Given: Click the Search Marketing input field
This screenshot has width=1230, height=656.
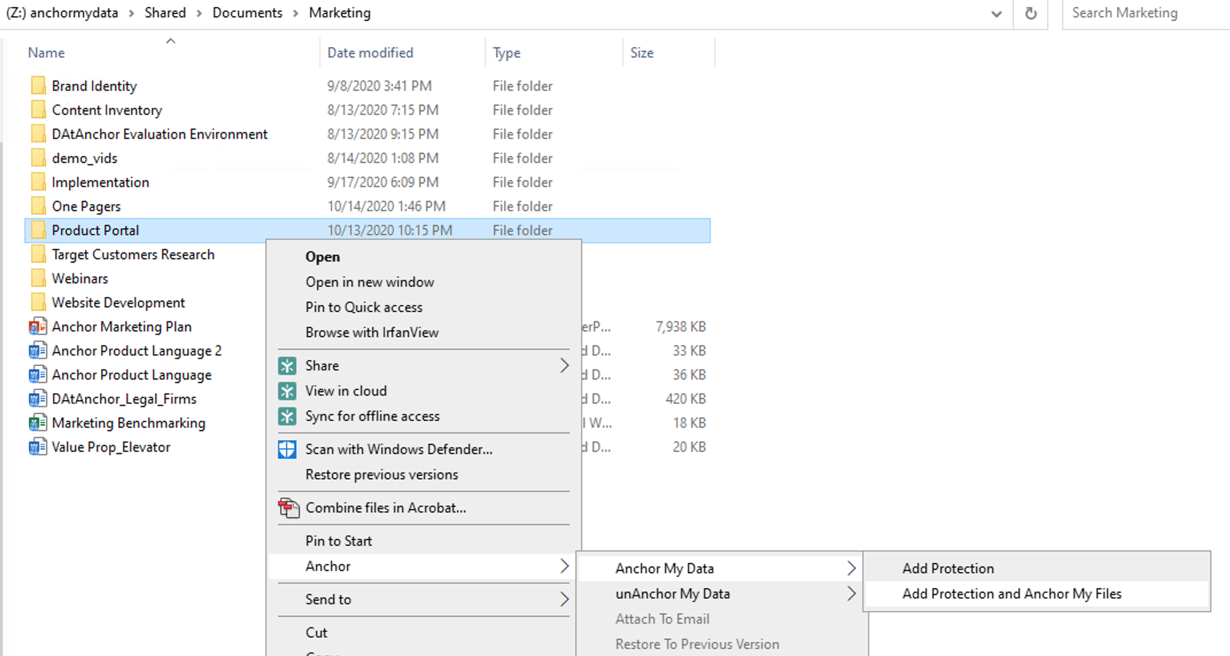Looking at the screenshot, I should [x=1143, y=13].
